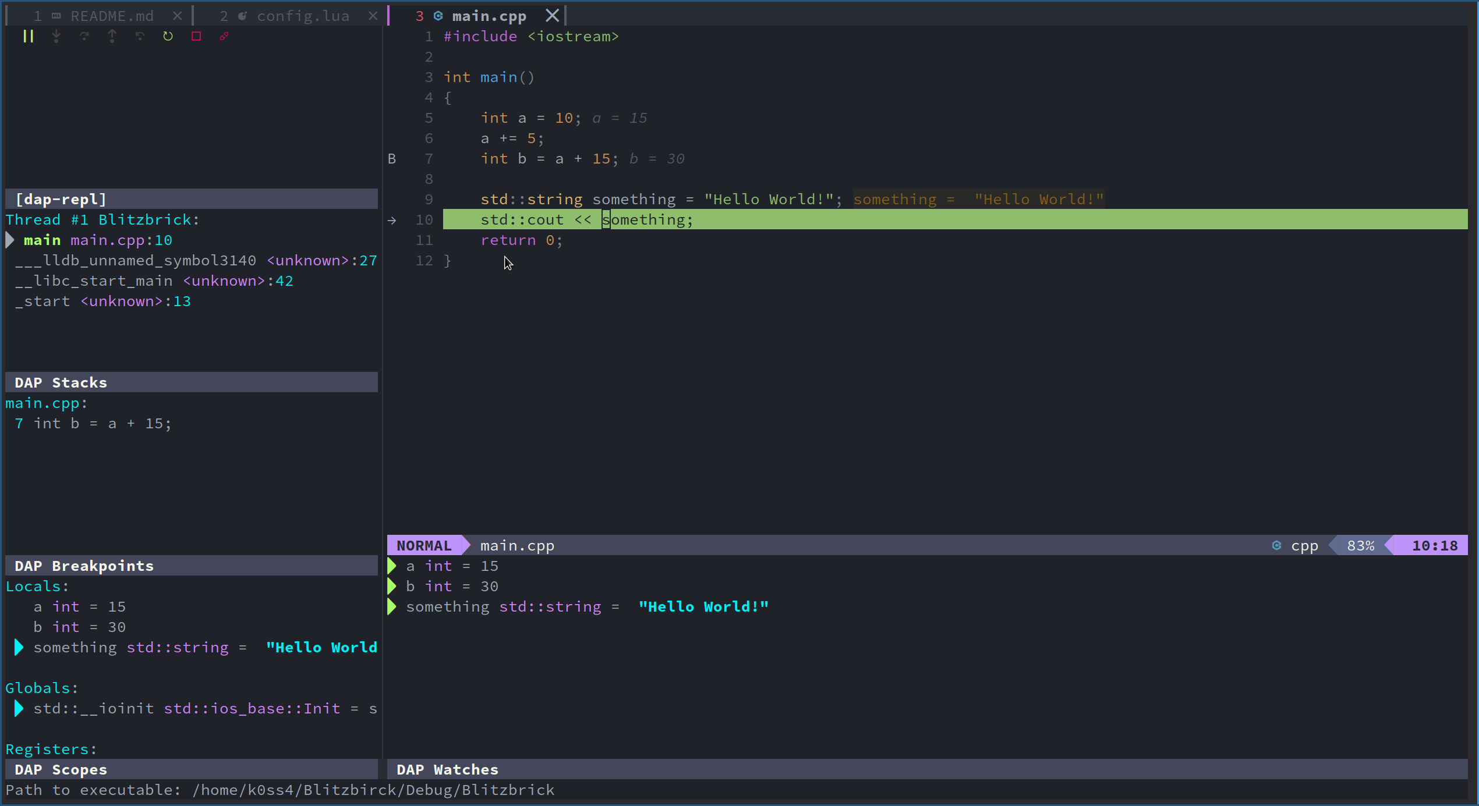This screenshot has width=1479, height=806.
Task: Open frame 'main main.cpp:10'
Action: point(98,240)
